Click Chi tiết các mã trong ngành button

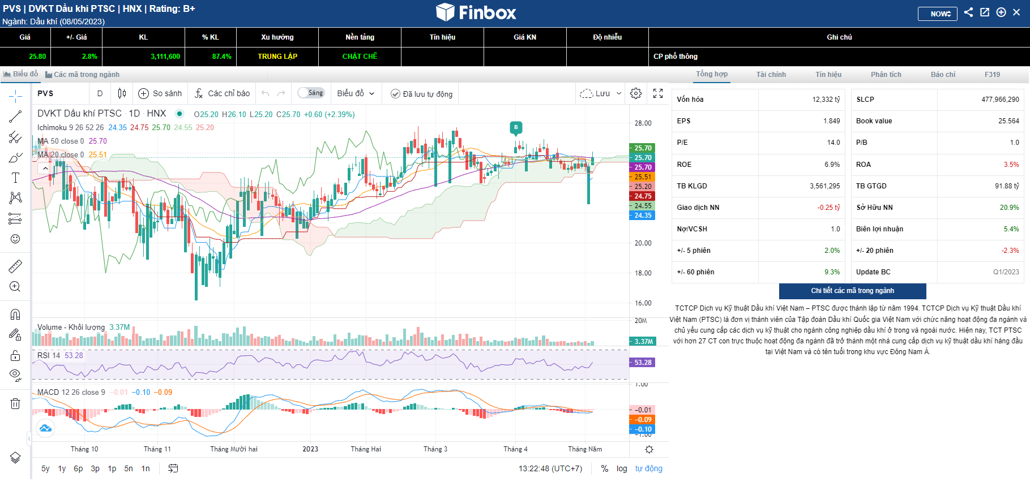pyautogui.click(x=853, y=291)
